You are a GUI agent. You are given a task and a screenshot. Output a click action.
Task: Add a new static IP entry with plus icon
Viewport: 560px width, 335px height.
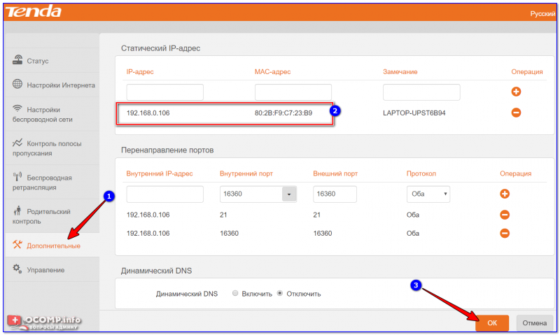pyautogui.click(x=516, y=92)
